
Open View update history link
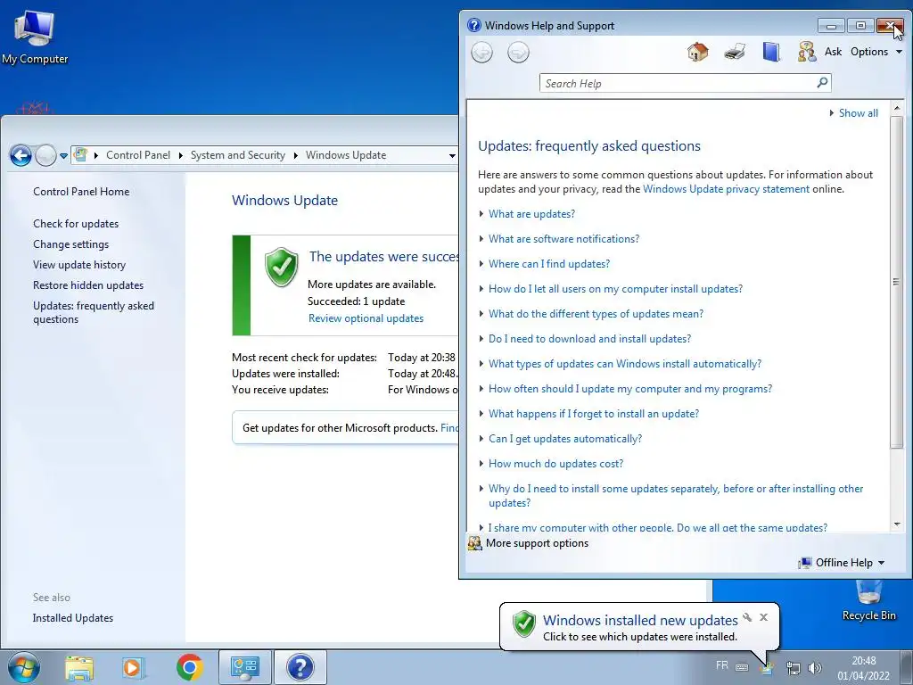pyautogui.click(x=79, y=265)
